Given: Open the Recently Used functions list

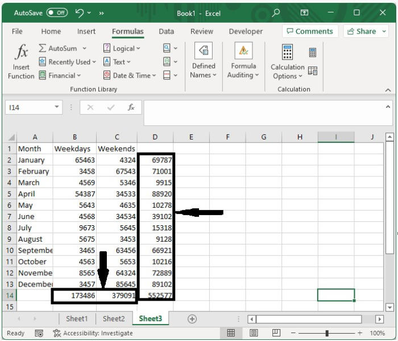Looking at the screenshot, I should pyautogui.click(x=67, y=62).
